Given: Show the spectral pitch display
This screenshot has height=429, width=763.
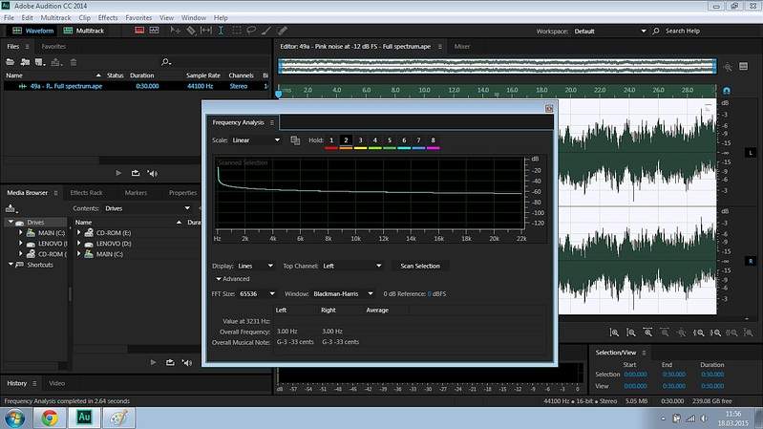Looking at the screenshot, I should coord(155,31).
